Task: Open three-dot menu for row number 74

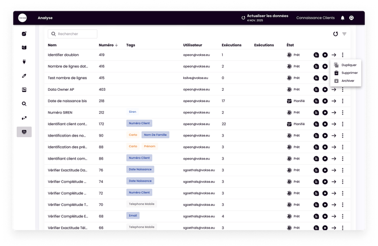Action: tap(342, 182)
